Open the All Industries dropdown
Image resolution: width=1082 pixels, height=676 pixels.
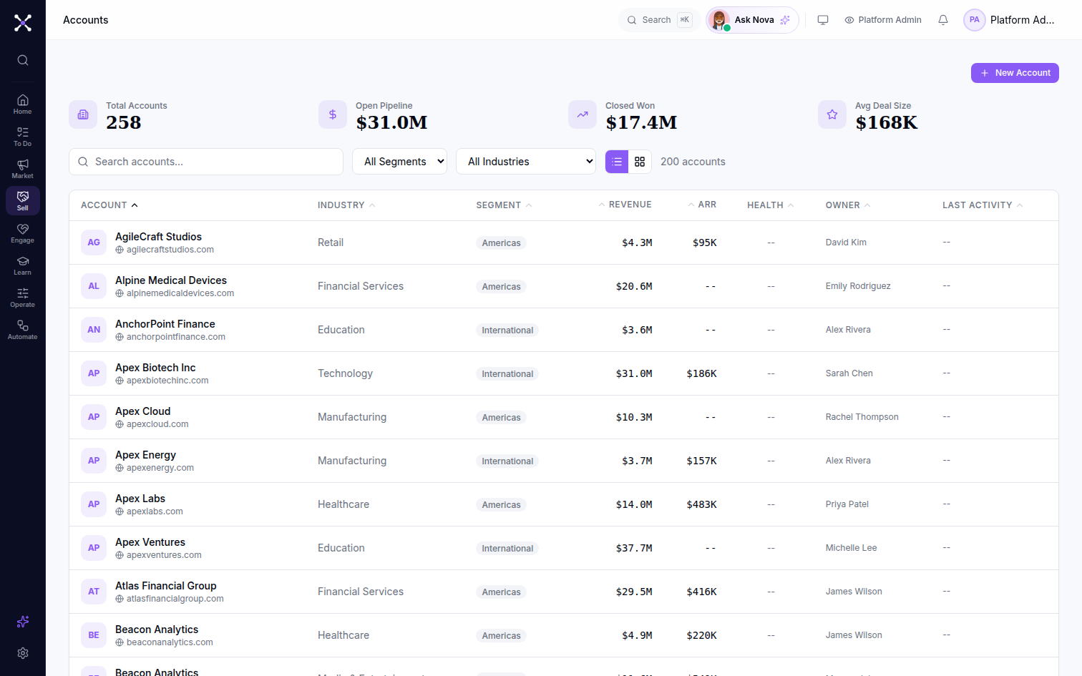pos(526,162)
